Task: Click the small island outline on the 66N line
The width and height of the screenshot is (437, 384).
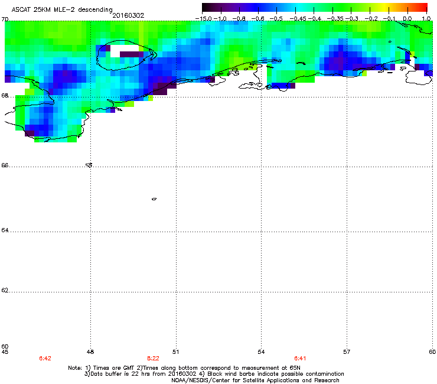Action: coord(89,165)
